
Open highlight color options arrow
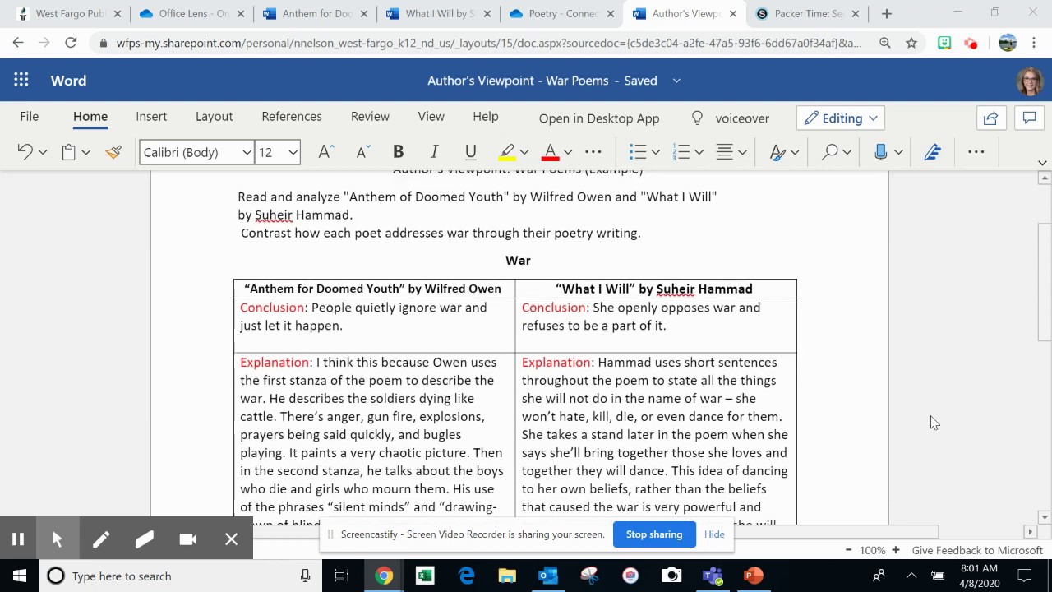click(524, 152)
